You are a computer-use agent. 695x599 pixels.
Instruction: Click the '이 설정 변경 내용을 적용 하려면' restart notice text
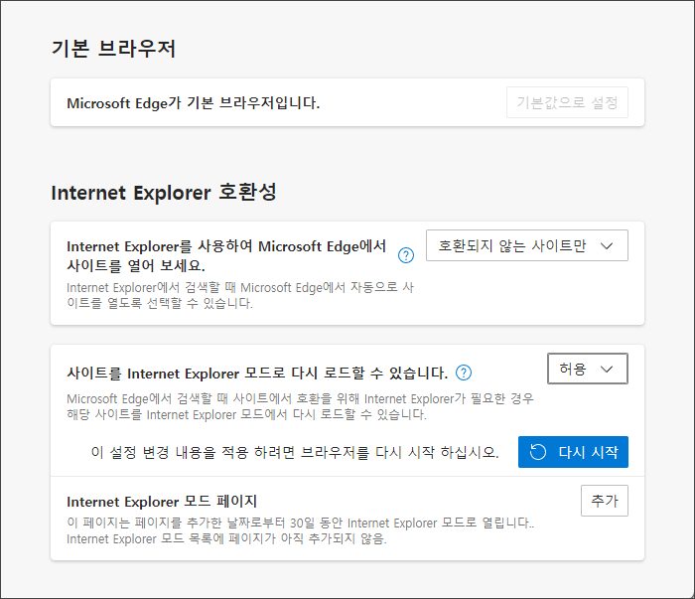pyautogui.click(x=295, y=452)
